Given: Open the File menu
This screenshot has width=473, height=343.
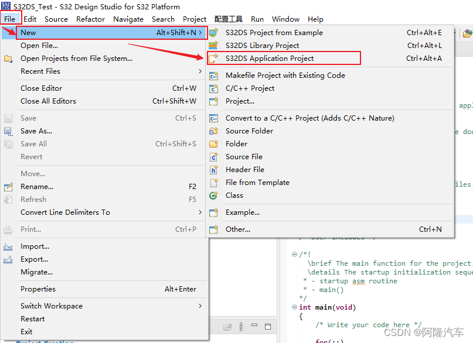Looking at the screenshot, I should click(x=9, y=19).
